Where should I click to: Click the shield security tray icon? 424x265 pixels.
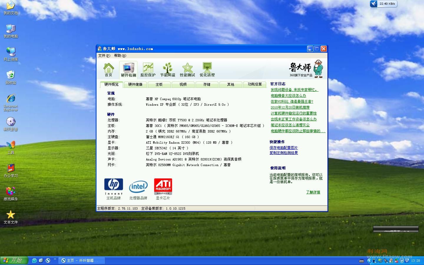tap(402, 261)
